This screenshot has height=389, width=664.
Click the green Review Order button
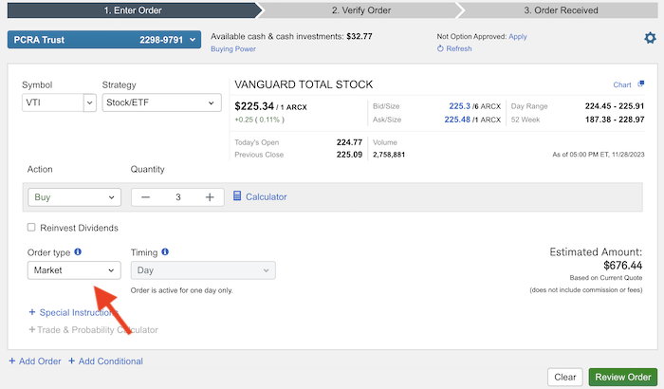[622, 377]
